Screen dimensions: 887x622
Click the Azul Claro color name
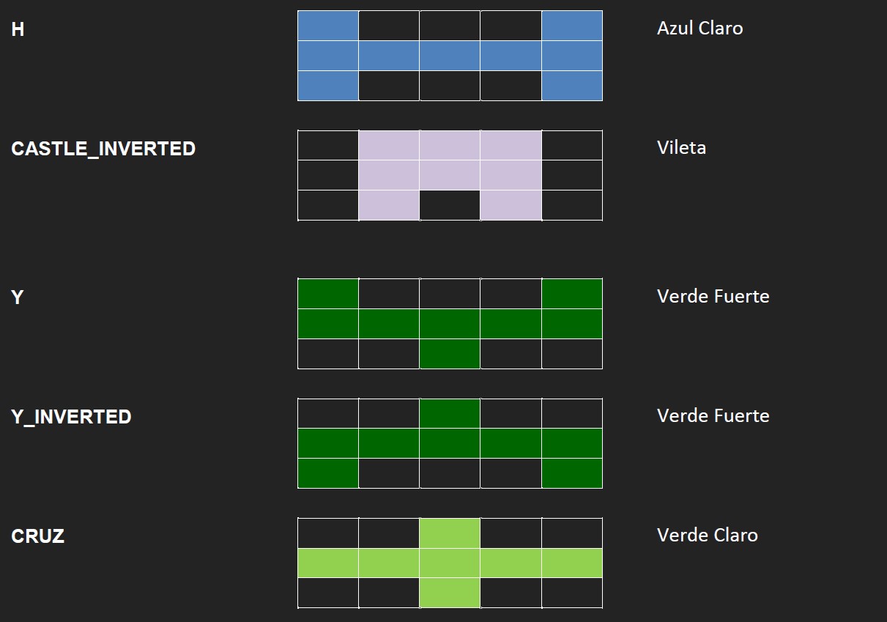(x=699, y=28)
